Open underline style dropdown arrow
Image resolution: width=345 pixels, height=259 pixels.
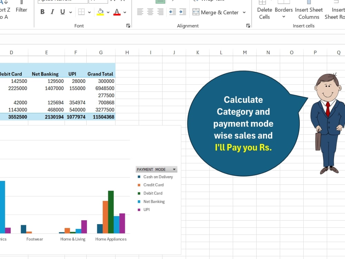pyautogui.click(x=71, y=12)
